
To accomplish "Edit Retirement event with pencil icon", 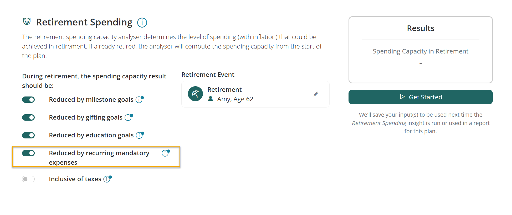I will [316, 94].
